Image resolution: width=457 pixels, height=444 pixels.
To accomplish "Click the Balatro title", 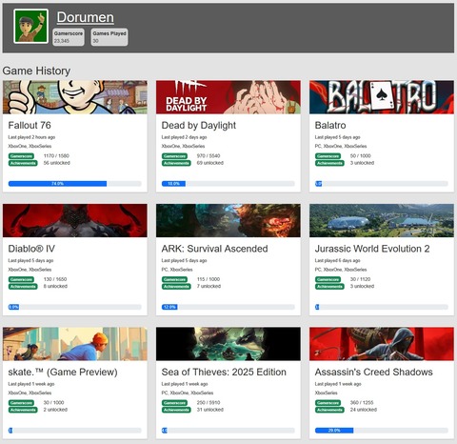I will click(x=330, y=125).
